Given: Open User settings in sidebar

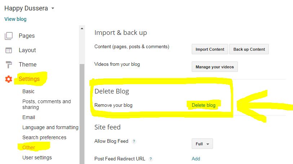Looking at the screenshot, I should [37, 158].
